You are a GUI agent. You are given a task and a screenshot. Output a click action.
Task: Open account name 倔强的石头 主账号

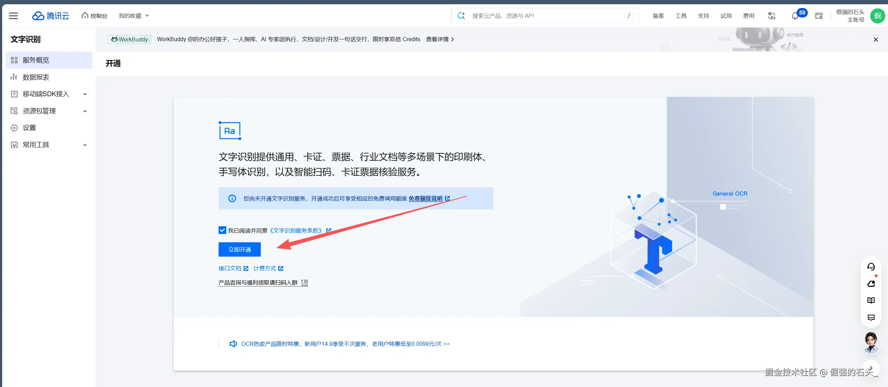[x=850, y=16]
